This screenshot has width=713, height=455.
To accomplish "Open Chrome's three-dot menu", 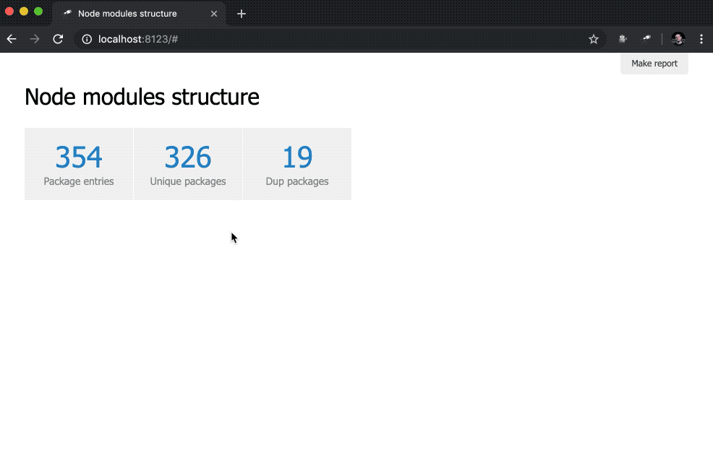I will tap(701, 39).
